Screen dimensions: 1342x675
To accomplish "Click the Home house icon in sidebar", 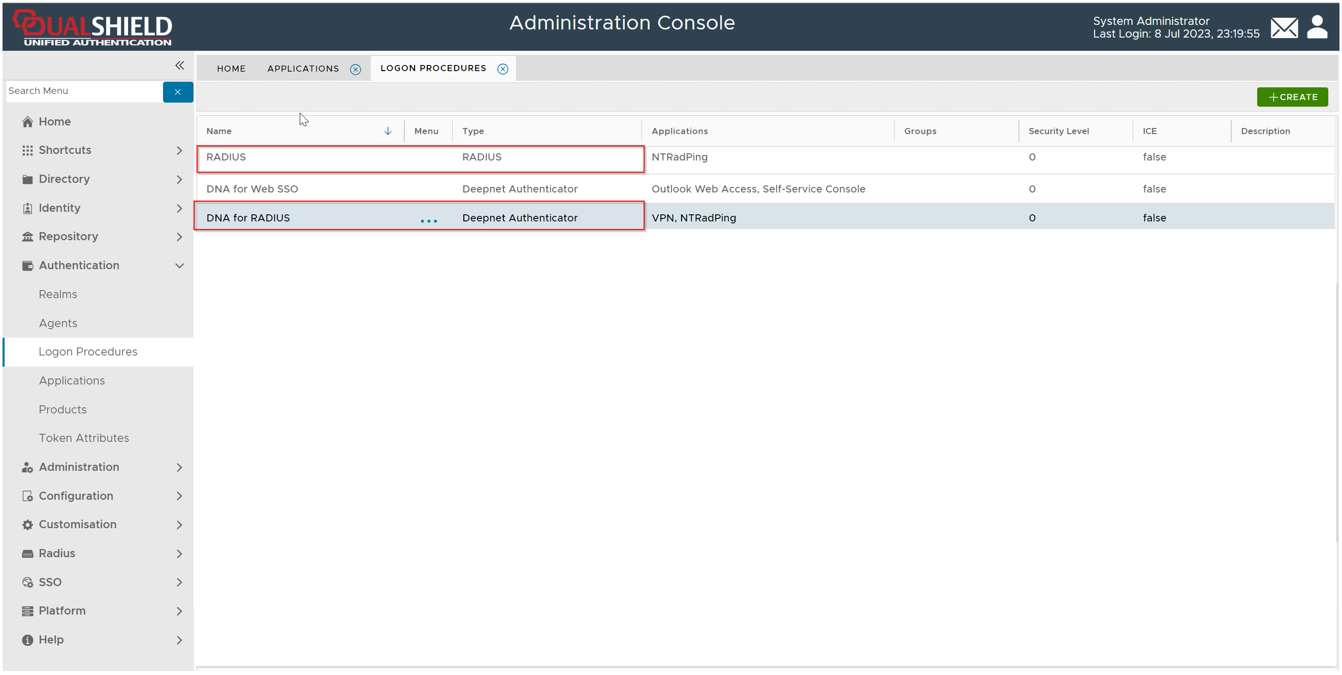I will (27, 122).
